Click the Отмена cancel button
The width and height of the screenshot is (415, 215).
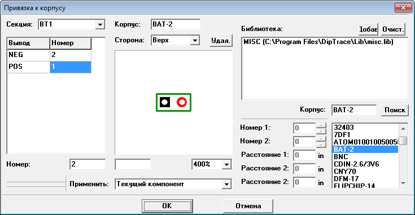pyautogui.click(x=248, y=206)
